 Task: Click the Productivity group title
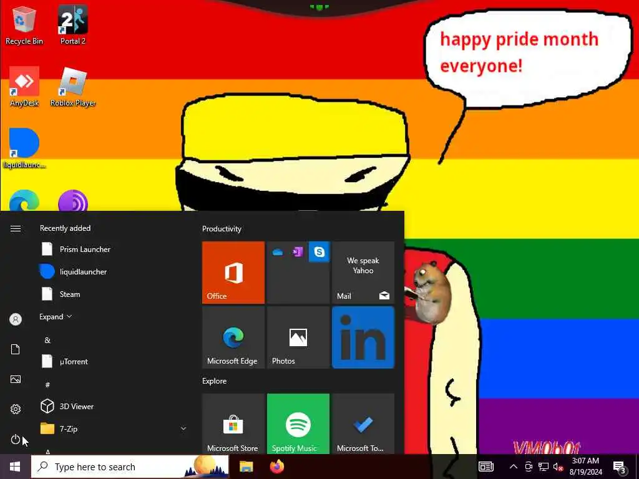[x=222, y=229]
